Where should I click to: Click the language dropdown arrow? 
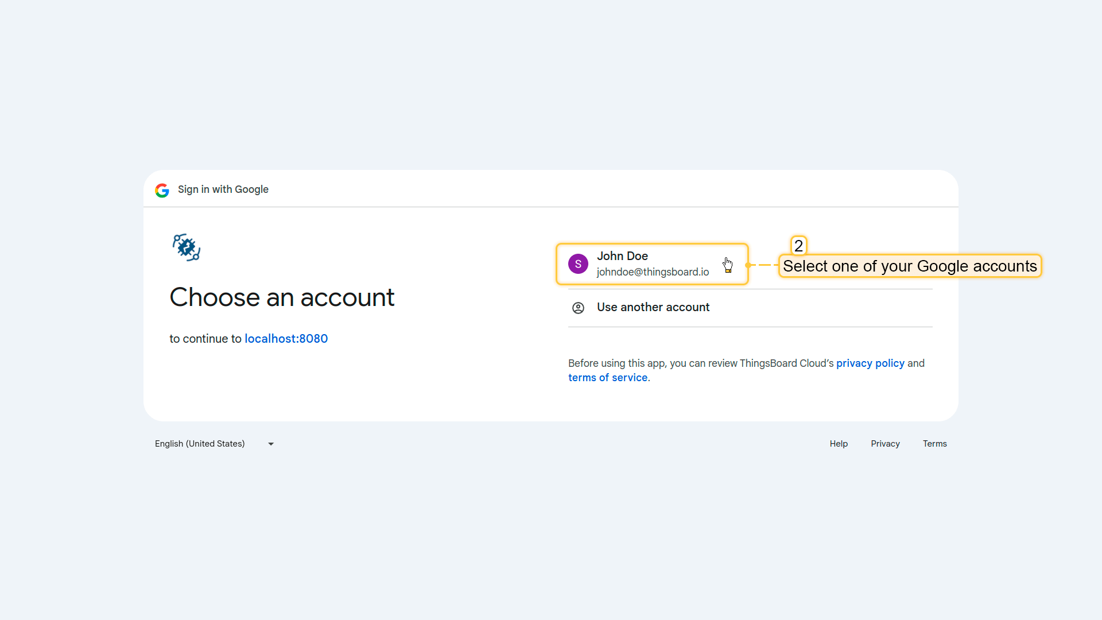(271, 444)
